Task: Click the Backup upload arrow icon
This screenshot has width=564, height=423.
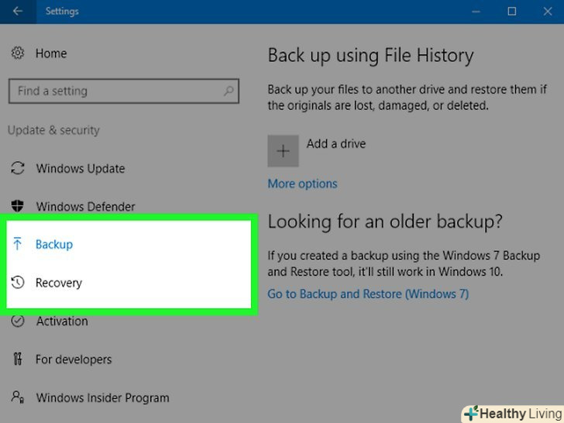Action: (x=18, y=244)
